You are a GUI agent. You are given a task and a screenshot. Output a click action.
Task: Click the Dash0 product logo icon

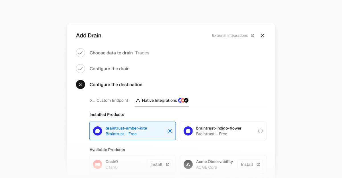coord(98,164)
